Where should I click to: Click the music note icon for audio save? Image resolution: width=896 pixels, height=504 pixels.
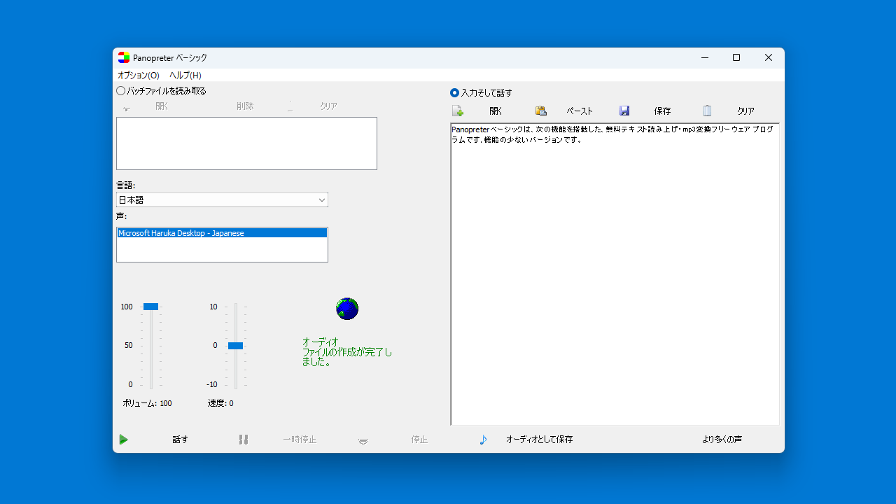point(483,440)
